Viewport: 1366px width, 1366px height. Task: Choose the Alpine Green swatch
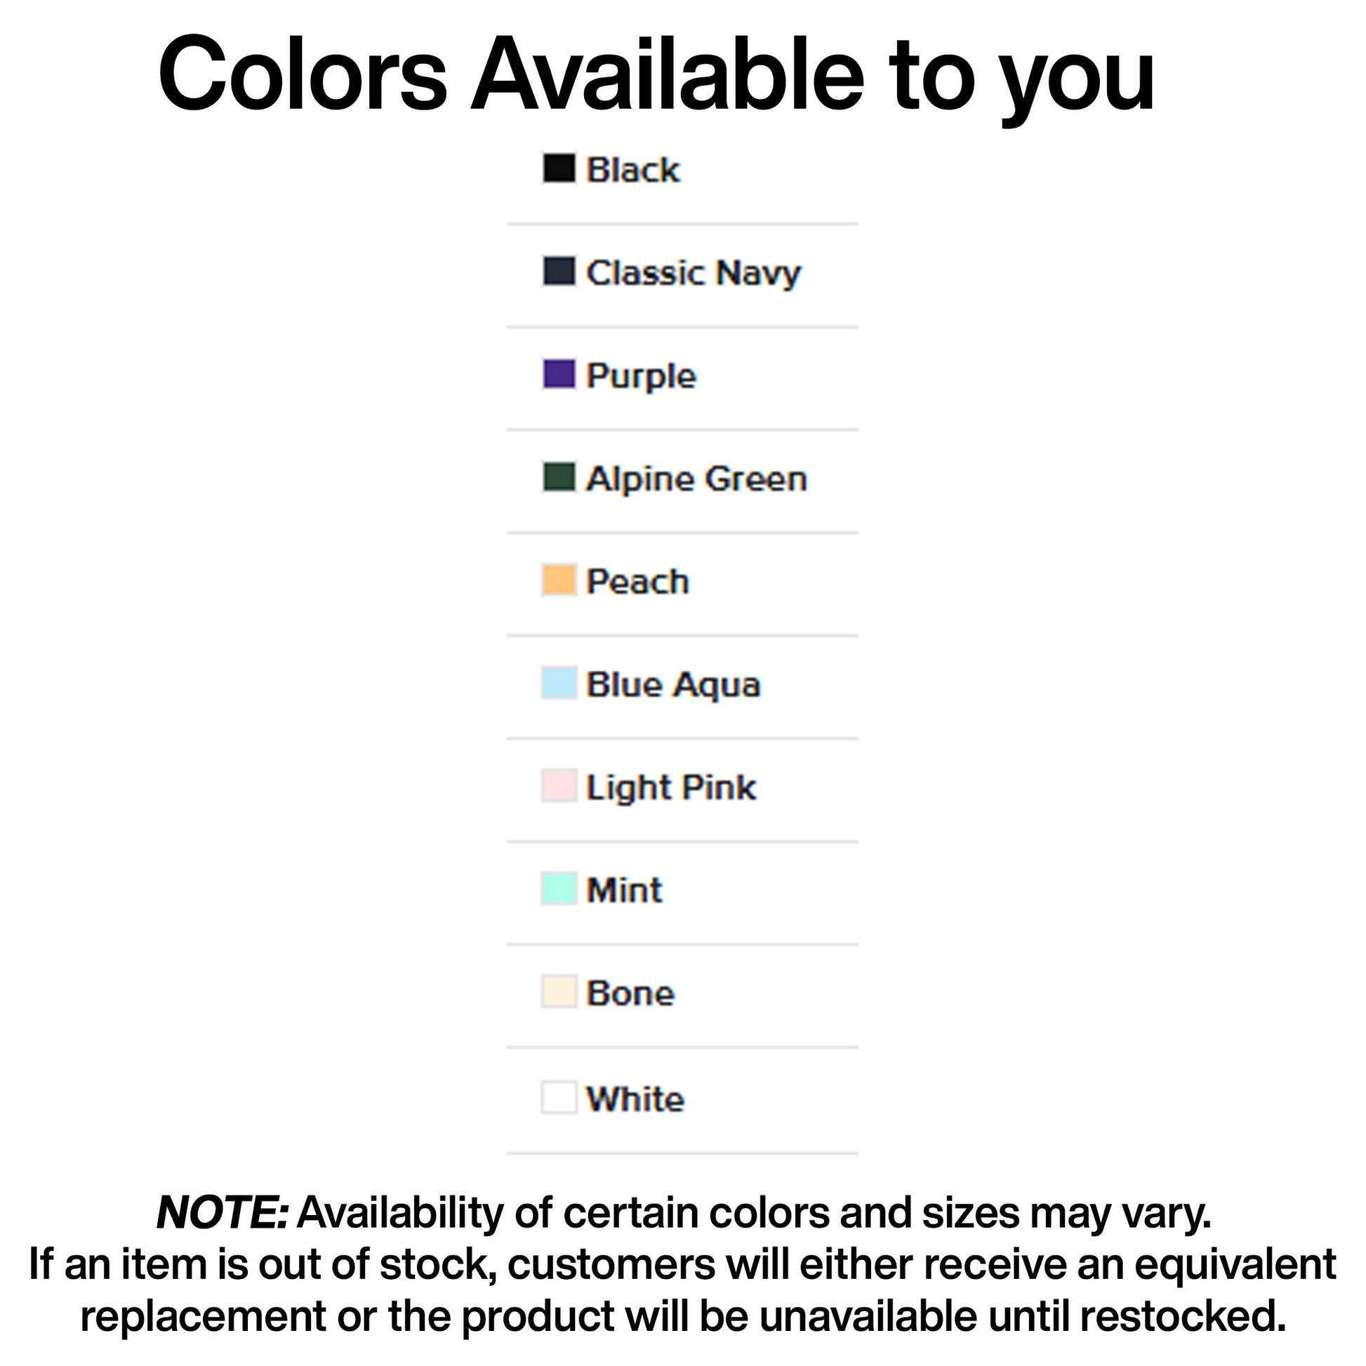coord(559,477)
